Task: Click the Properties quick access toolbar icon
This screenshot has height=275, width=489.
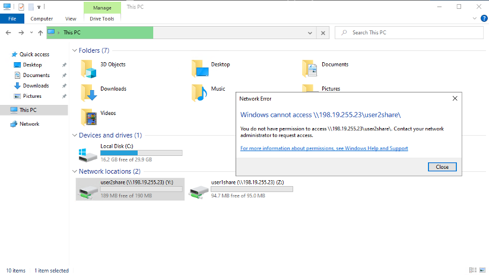Action: coord(21,7)
